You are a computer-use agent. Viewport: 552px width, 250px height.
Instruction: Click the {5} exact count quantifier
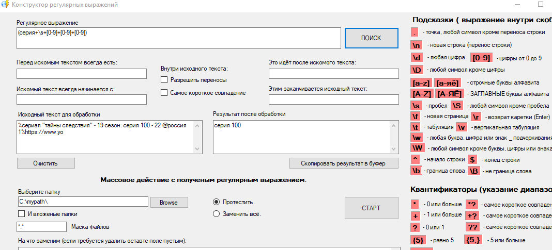[x=418, y=240]
